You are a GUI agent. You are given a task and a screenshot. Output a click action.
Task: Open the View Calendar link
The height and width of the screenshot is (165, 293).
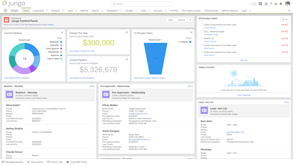pyautogui.click(x=244, y=95)
